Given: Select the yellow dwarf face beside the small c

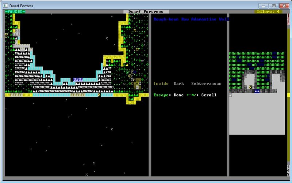Looking at the screenshot, I should click(x=130, y=76).
